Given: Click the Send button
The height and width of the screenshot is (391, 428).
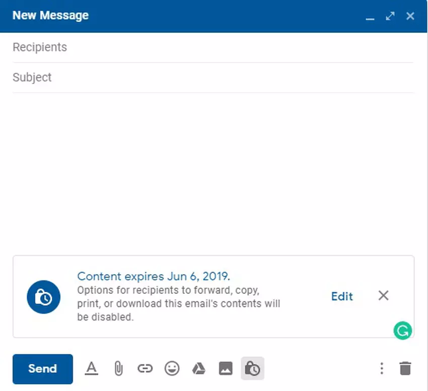Looking at the screenshot, I should pyautogui.click(x=43, y=369).
